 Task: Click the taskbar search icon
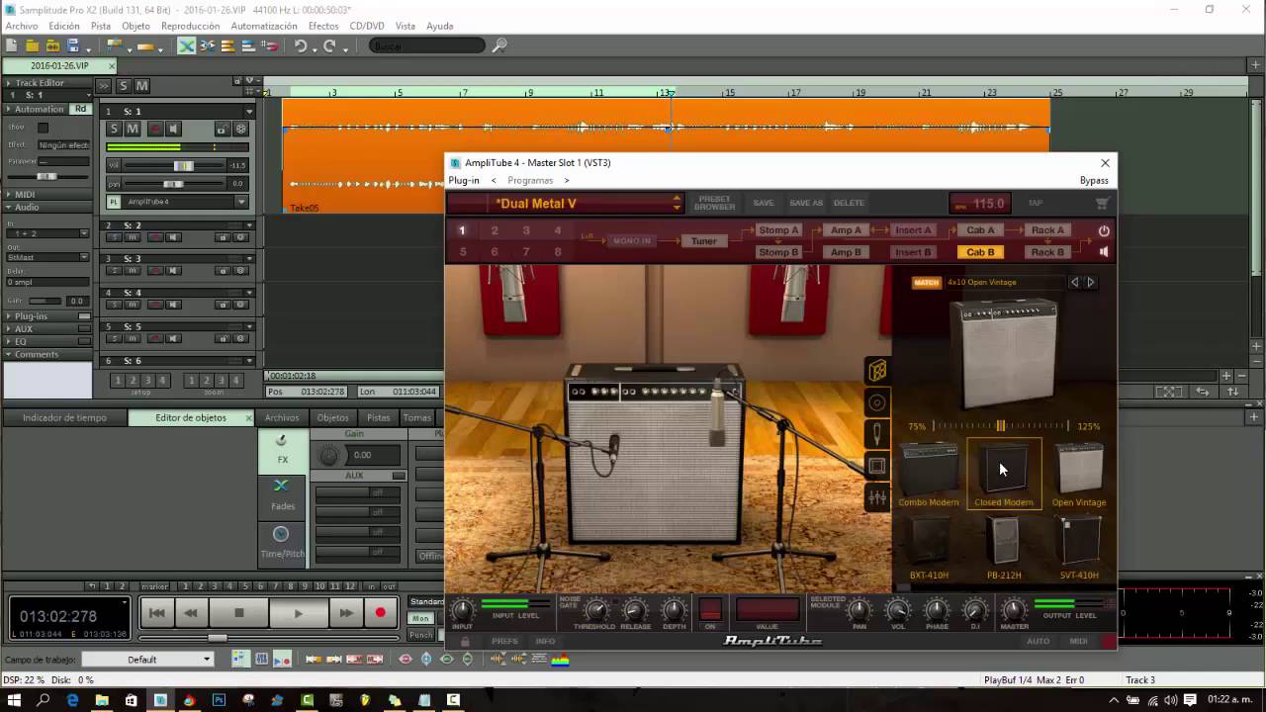(x=44, y=700)
